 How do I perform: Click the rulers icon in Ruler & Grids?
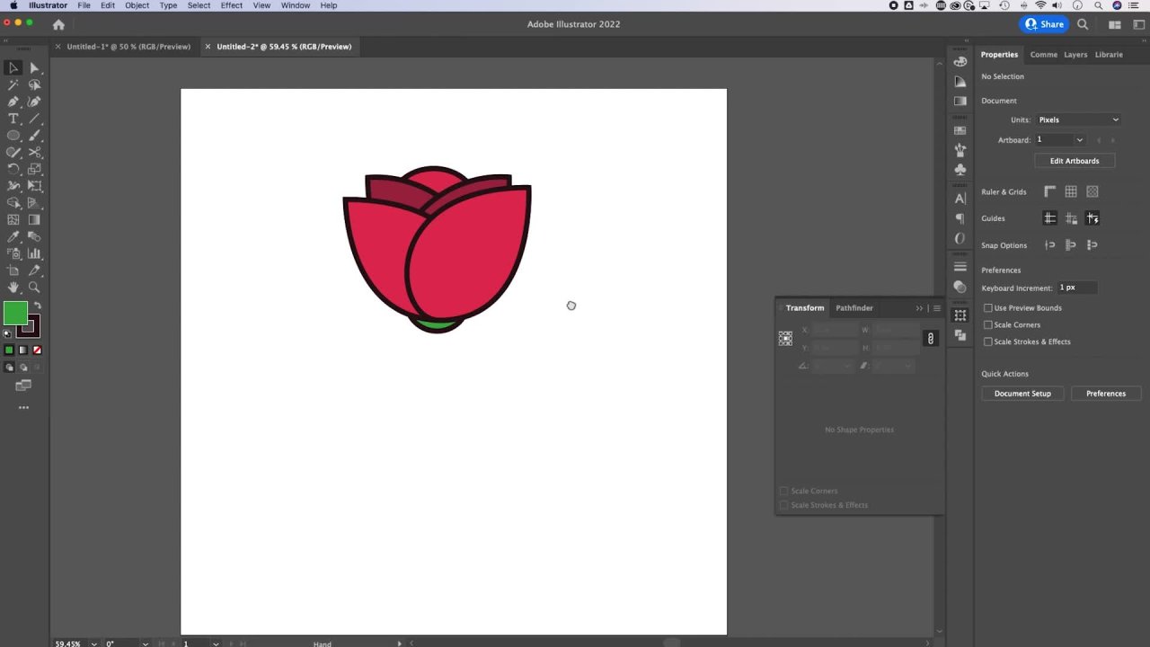coord(1049,191)
